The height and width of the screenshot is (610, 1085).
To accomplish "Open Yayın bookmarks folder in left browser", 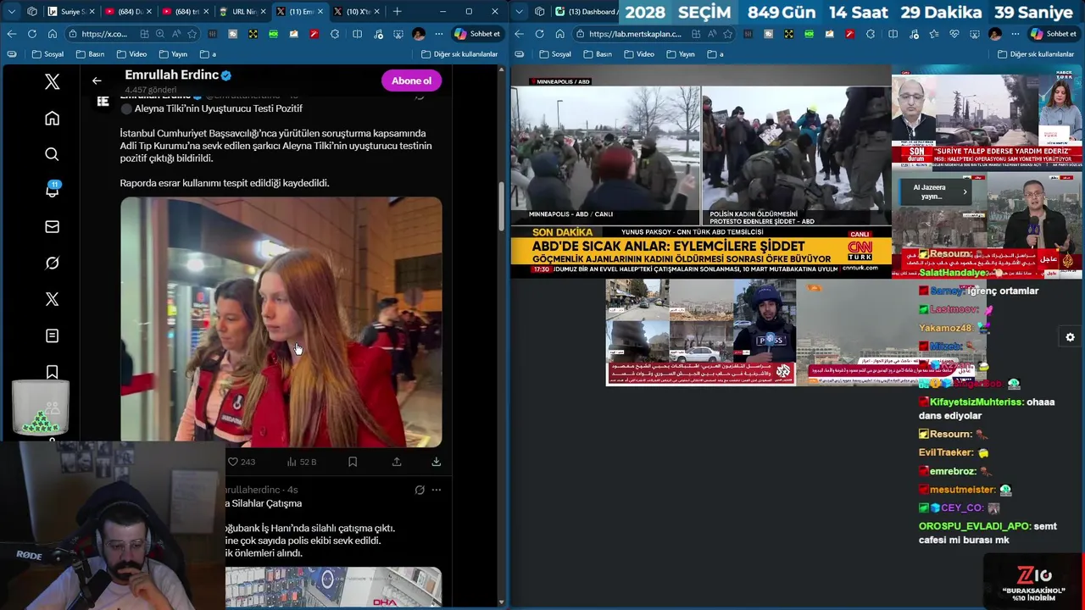I will (x=172, y=54).
